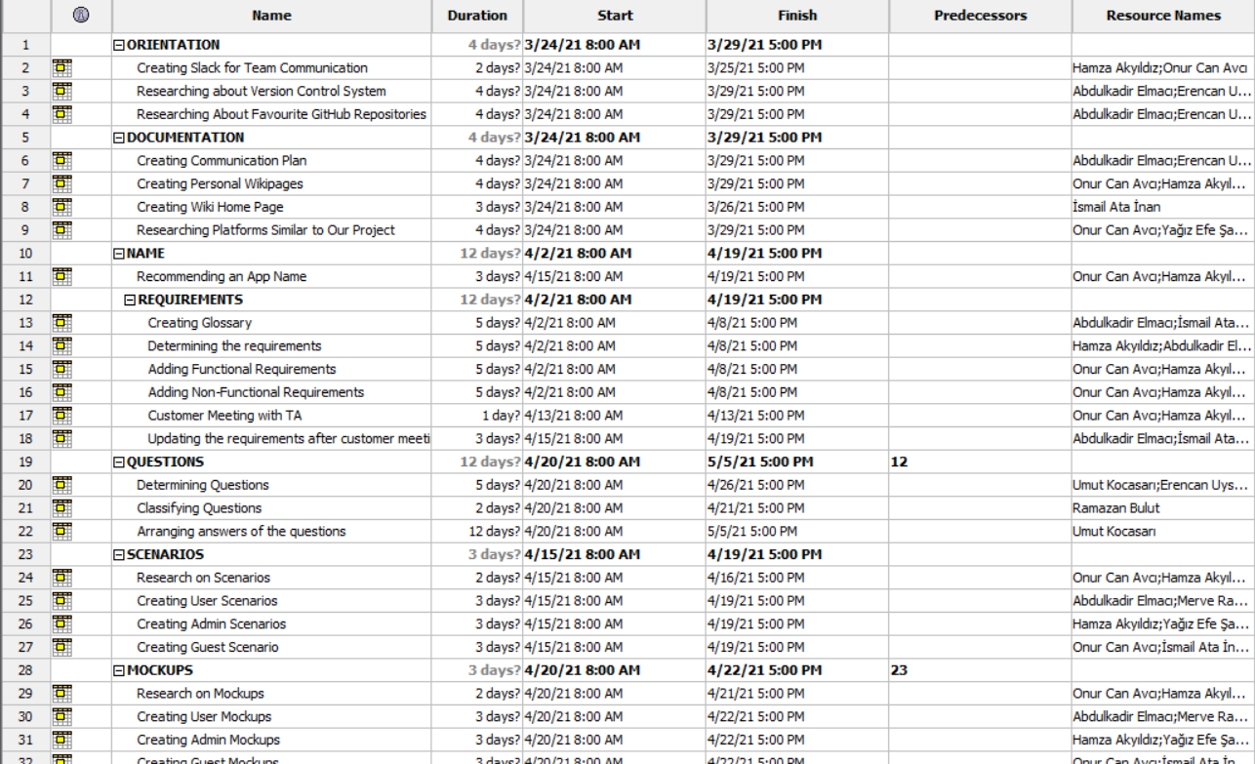Click the Start column header
1255x764 pixels.
[615, 16]
